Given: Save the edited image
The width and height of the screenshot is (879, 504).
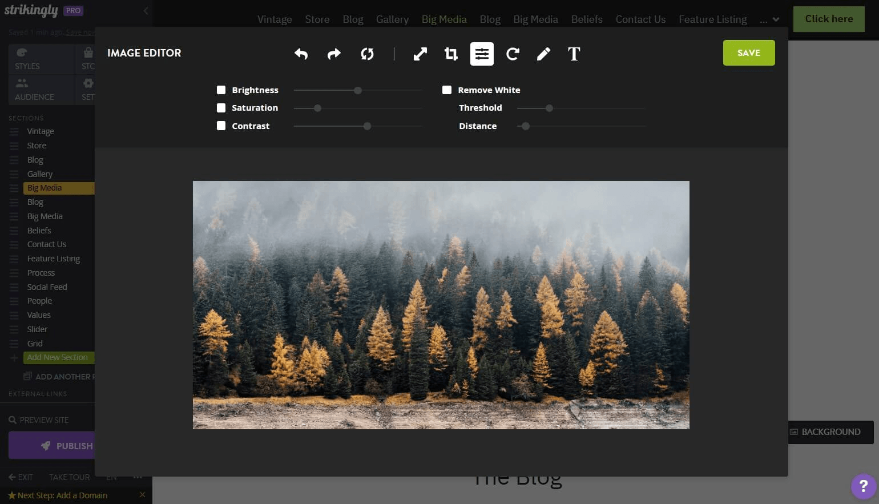Looking at the screenshot, I should (748, 53).
